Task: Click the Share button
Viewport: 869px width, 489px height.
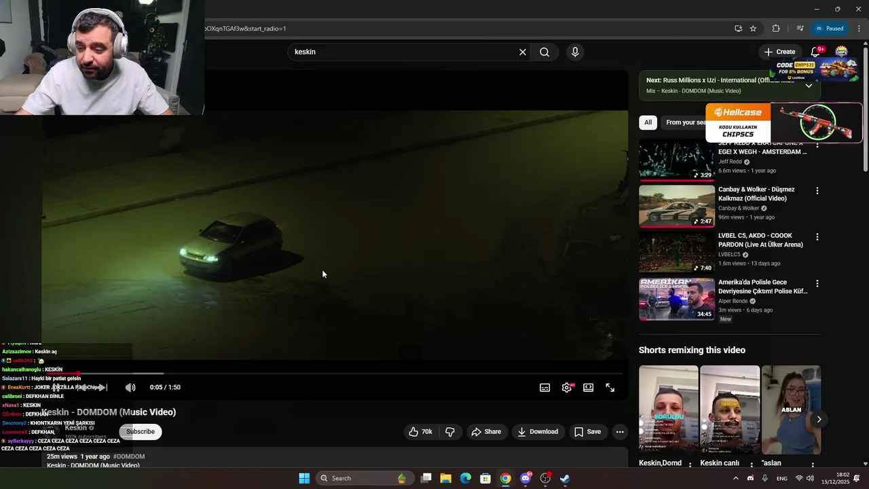Action: [486, 431]
